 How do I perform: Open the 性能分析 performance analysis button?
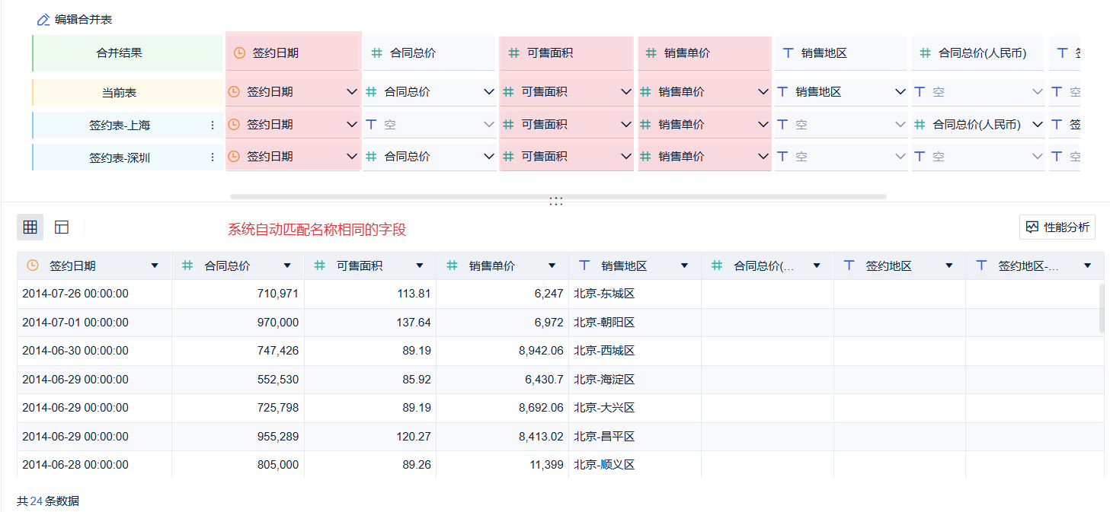[x=1057, y=227]
